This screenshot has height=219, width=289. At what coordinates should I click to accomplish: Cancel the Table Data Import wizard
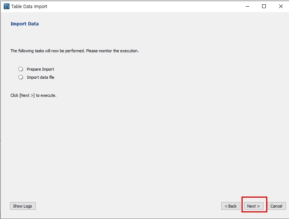click(276, 206)
